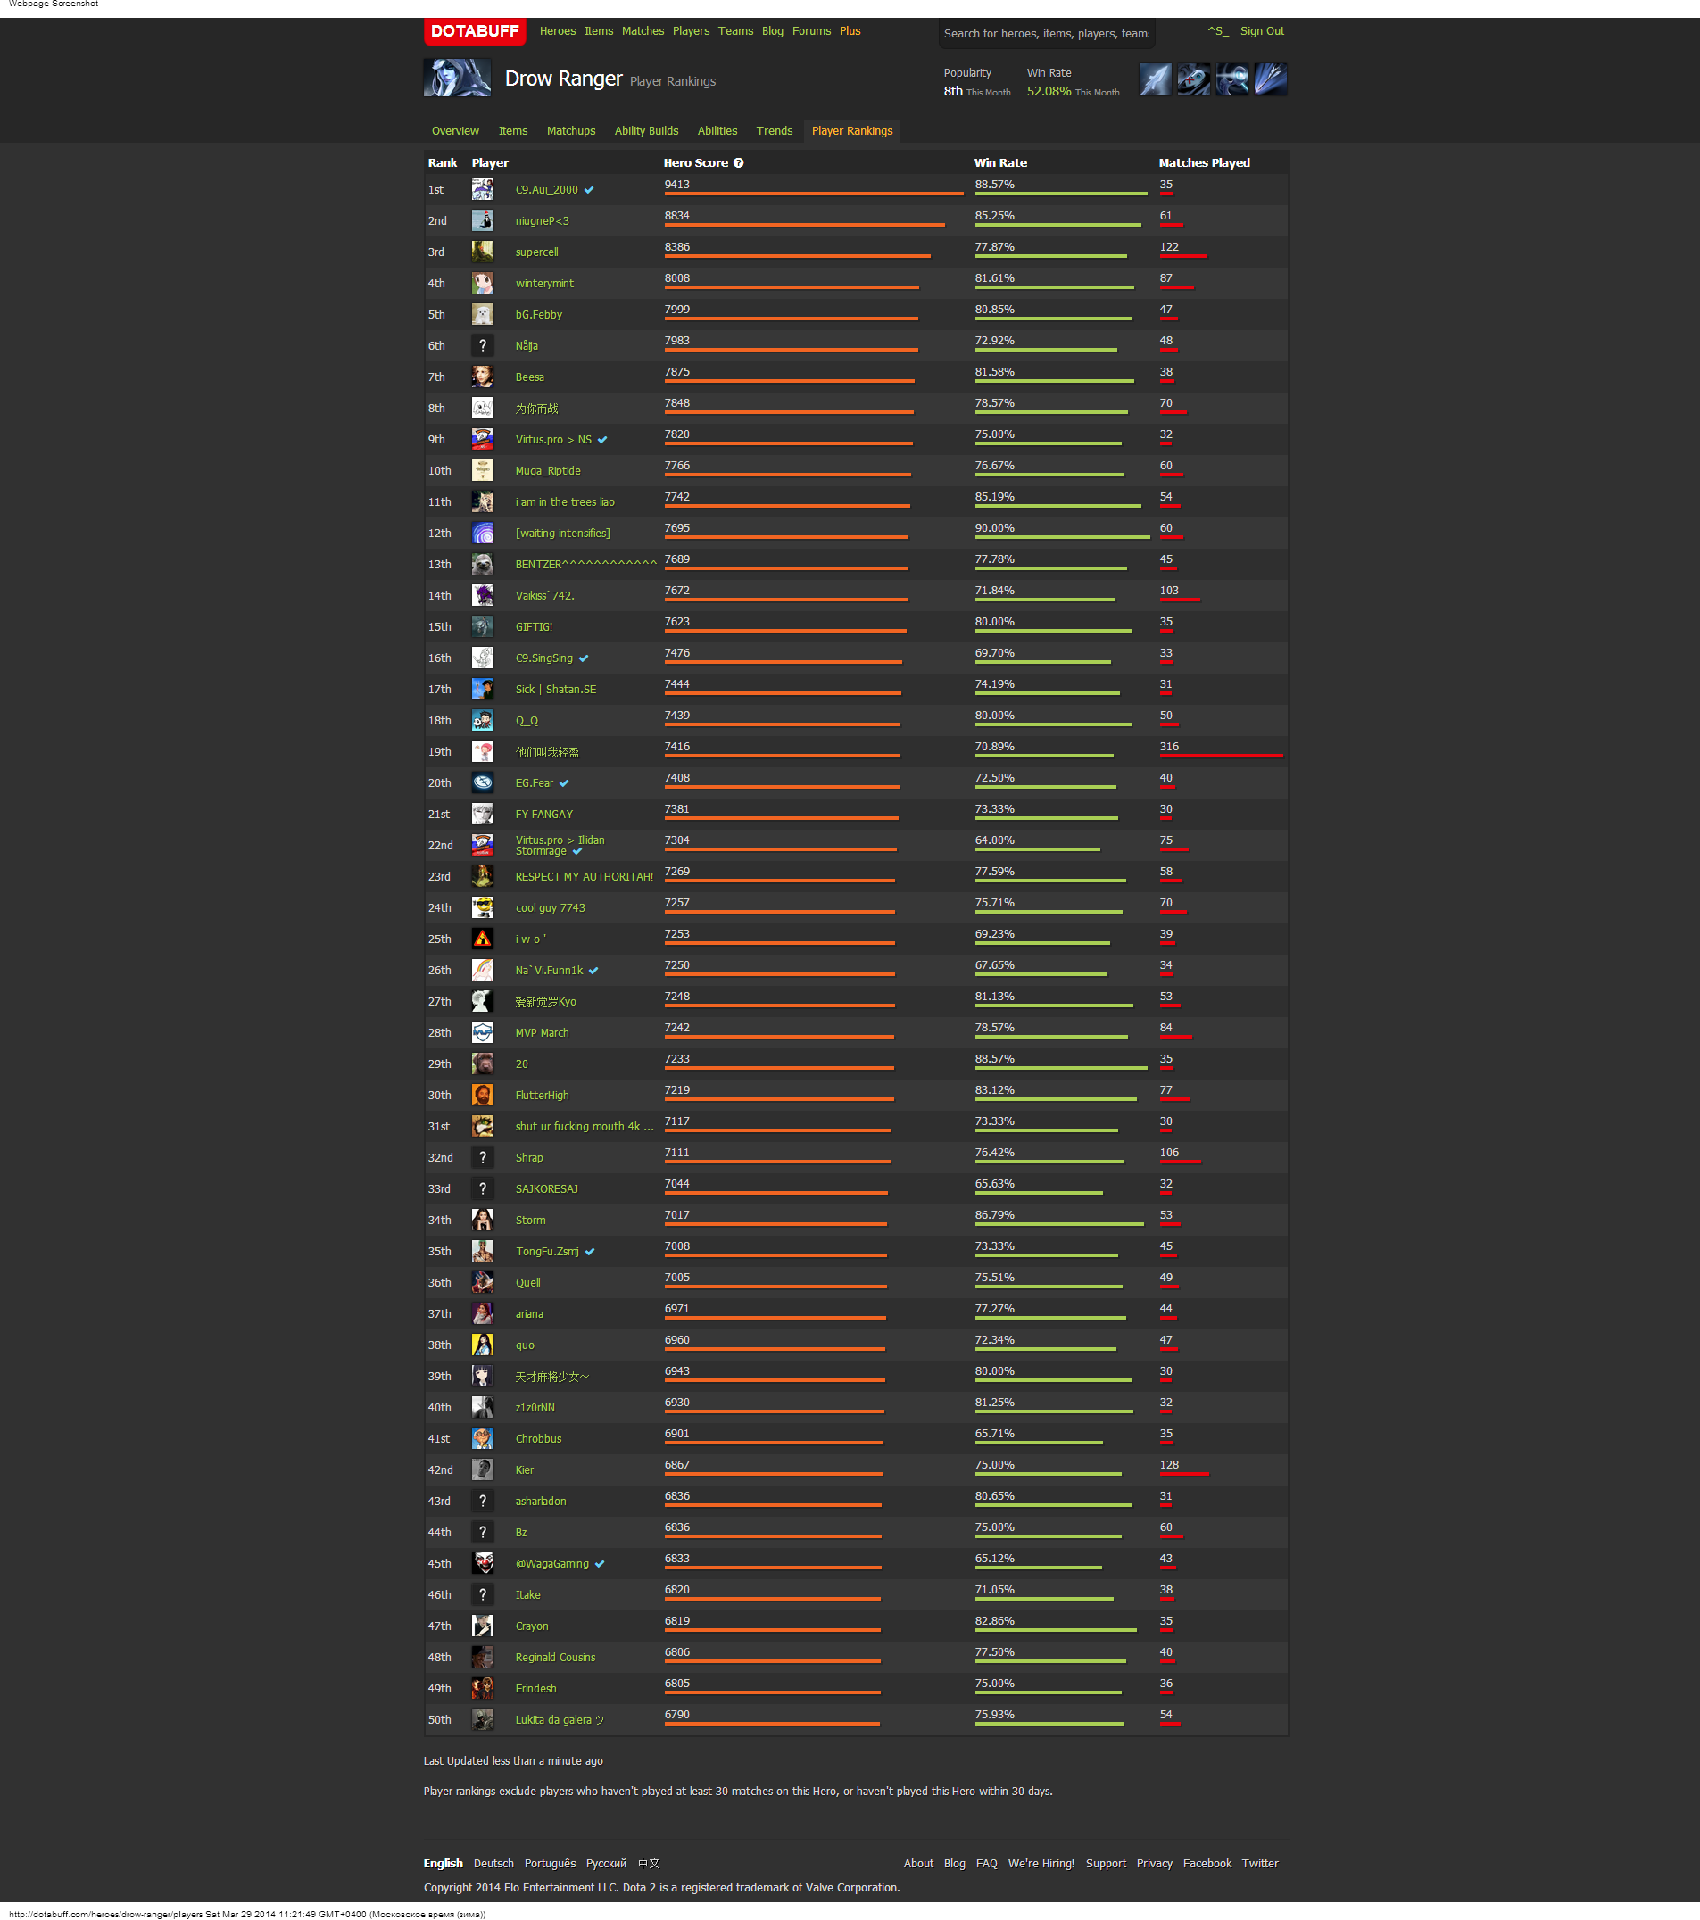
Task: Open the Plus menu item
Action: click(850, 31)
